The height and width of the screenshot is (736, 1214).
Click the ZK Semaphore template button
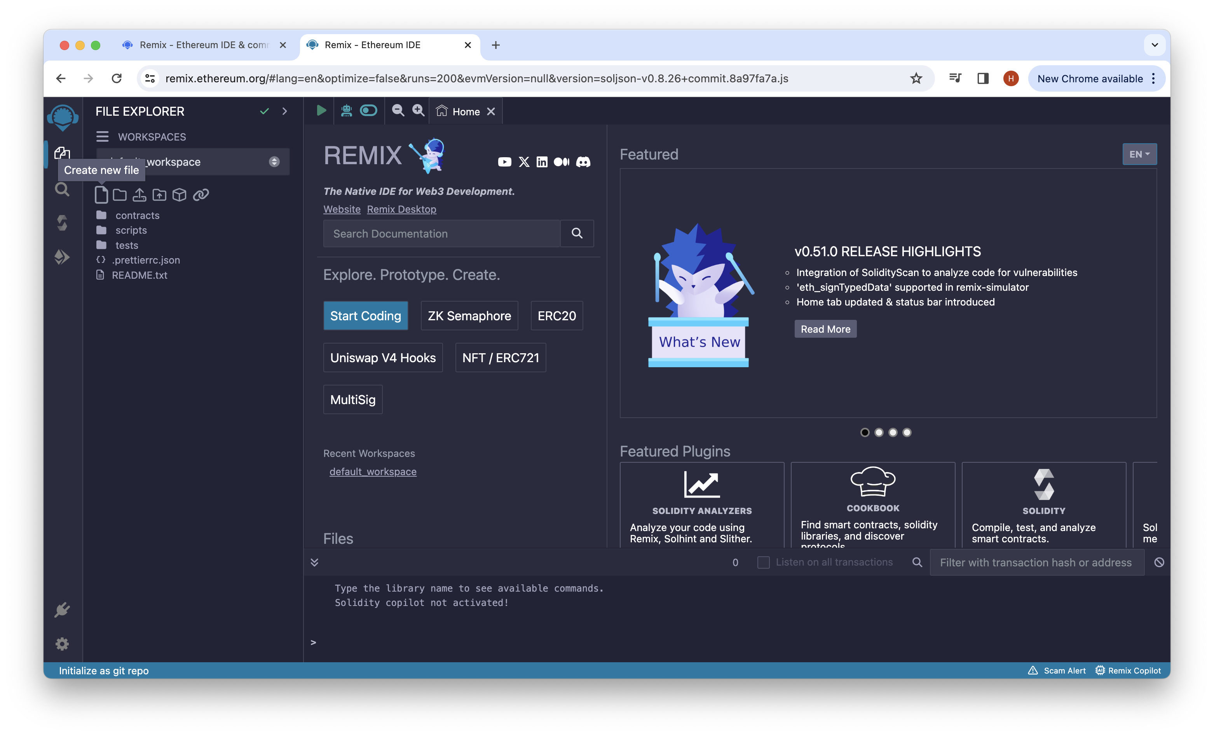point(469,316)
